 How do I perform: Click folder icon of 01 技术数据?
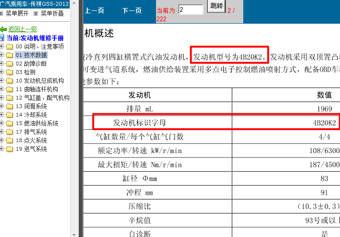coord(9,55)
